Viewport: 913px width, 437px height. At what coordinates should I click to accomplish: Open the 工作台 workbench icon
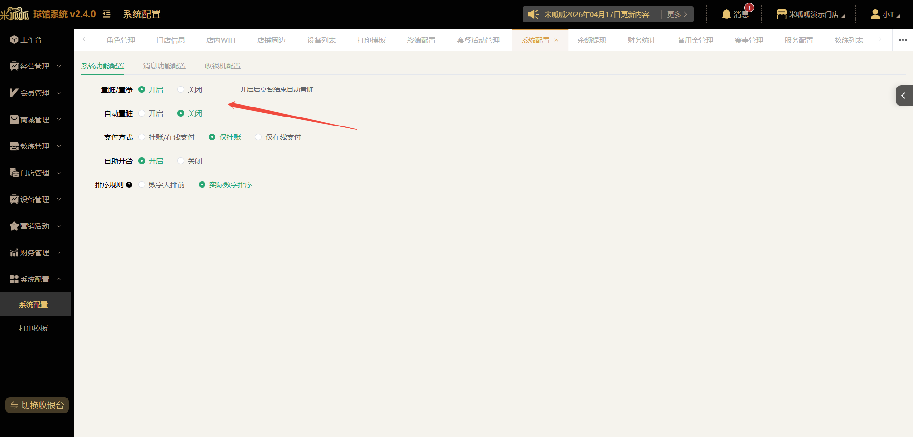click(14, 39)
